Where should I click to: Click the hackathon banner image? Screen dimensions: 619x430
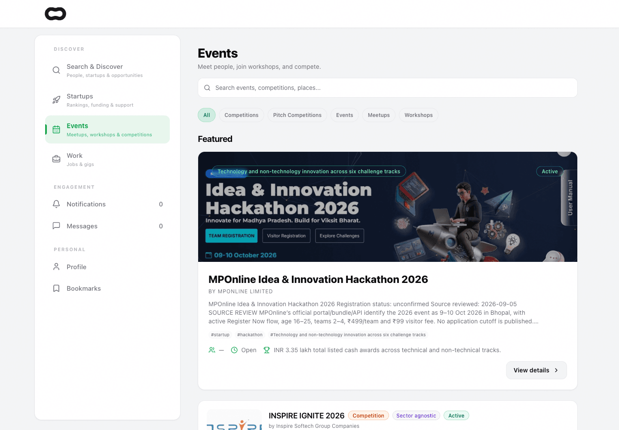pyautogui.click(x=388, y=207)
